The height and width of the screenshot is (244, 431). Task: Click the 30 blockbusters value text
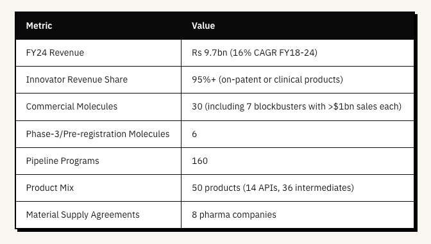click(x=296, y=106)
